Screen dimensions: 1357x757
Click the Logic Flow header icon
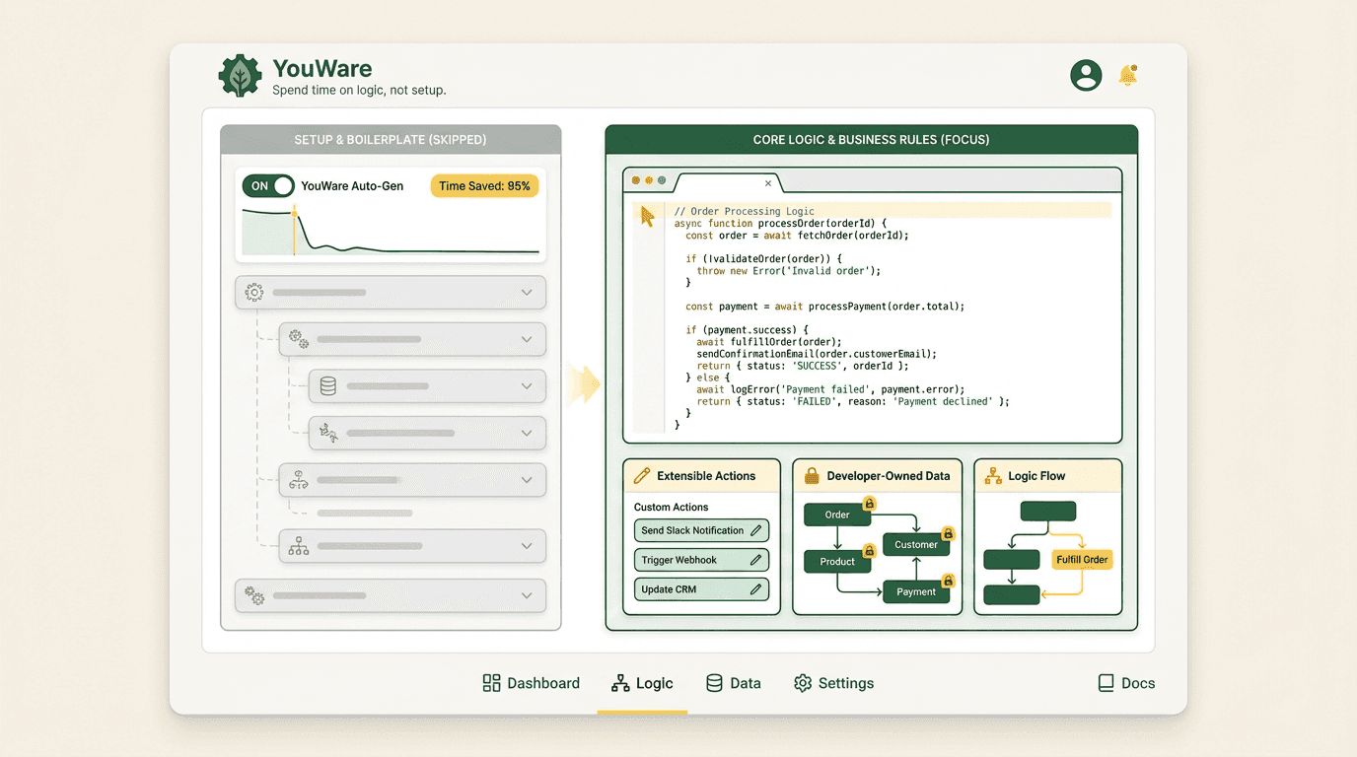[993, 475]
